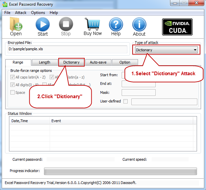The width and height of the screenshot is (206, 190).
Task: Switch to the Length tab
Action: [45, 62]
